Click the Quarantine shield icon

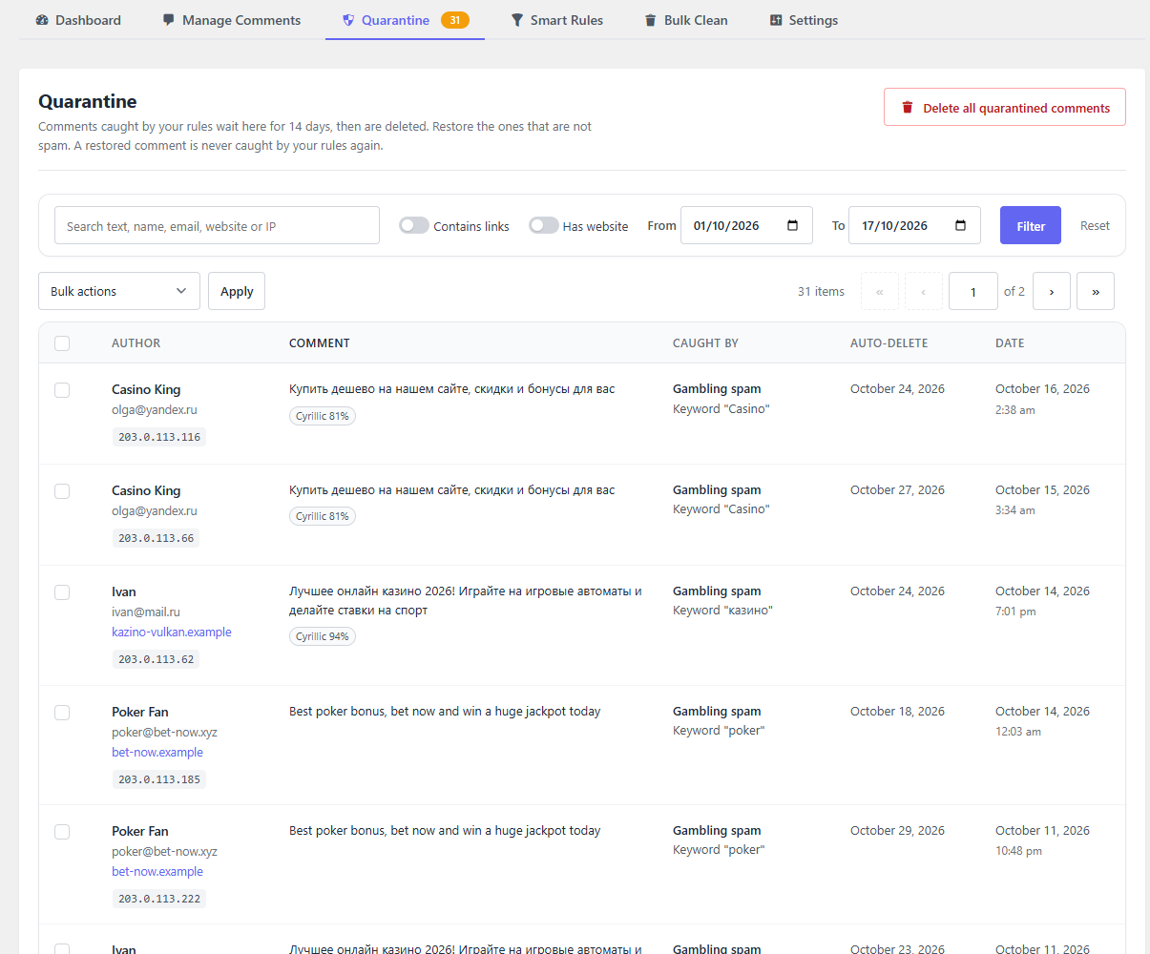348,20
